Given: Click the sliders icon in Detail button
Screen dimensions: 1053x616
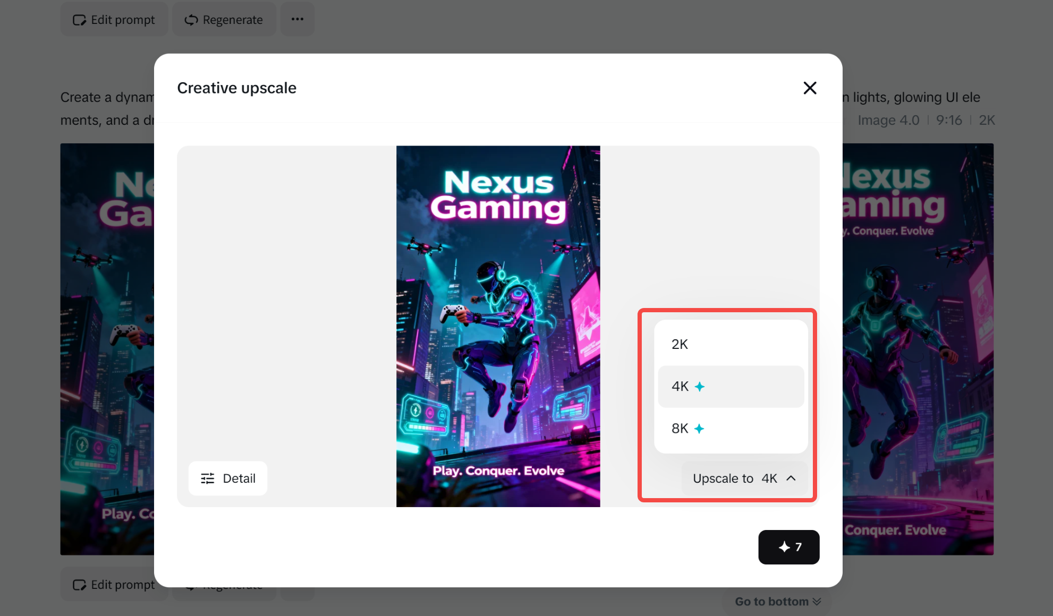Looking at the screenshot, I should coord(208,478).
